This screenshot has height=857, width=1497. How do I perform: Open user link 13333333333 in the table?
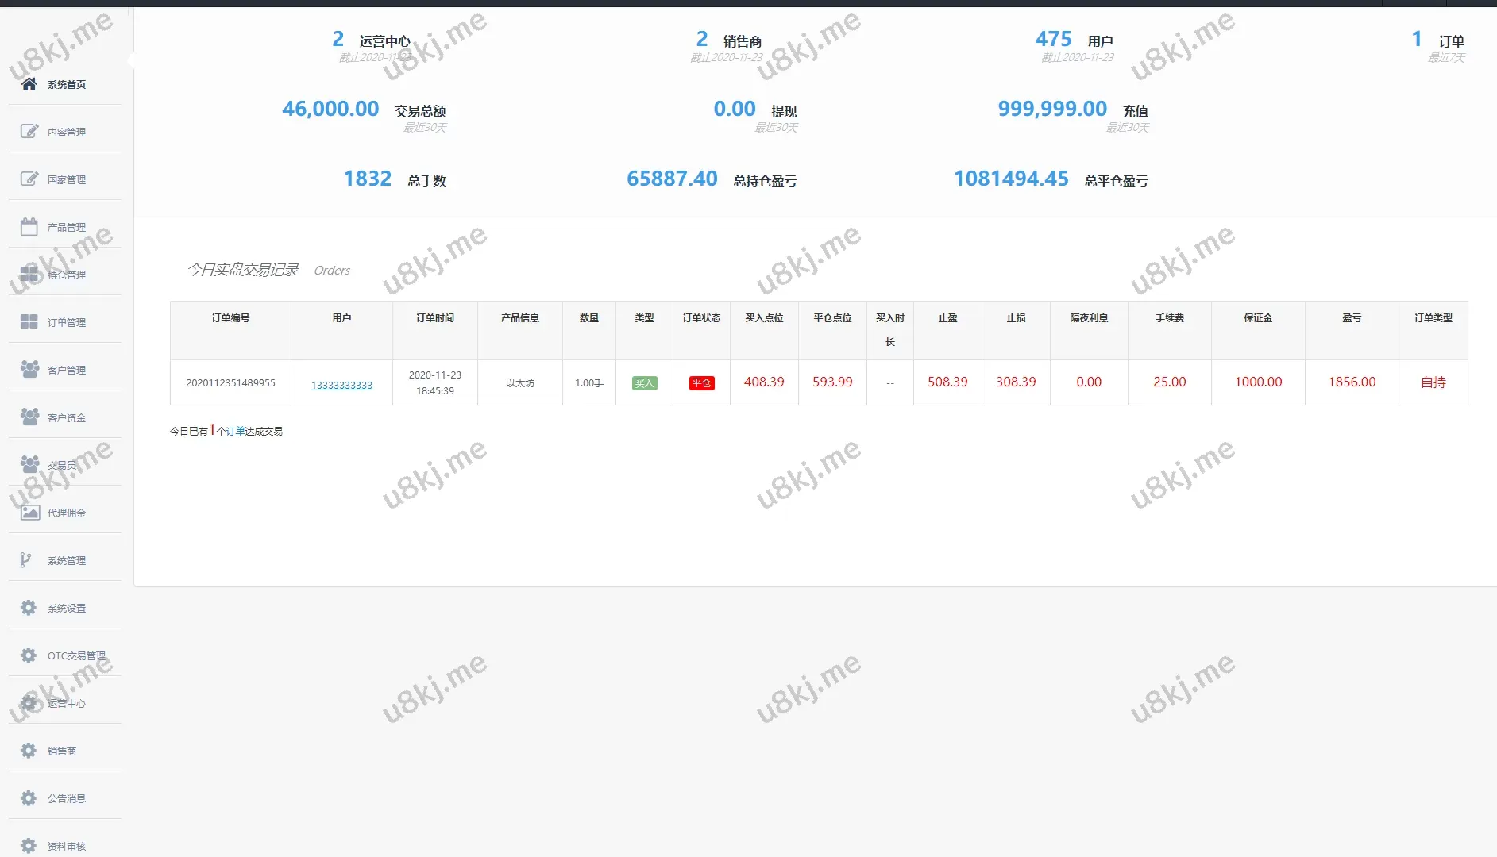pyautogui.click(x=341, y=385)
